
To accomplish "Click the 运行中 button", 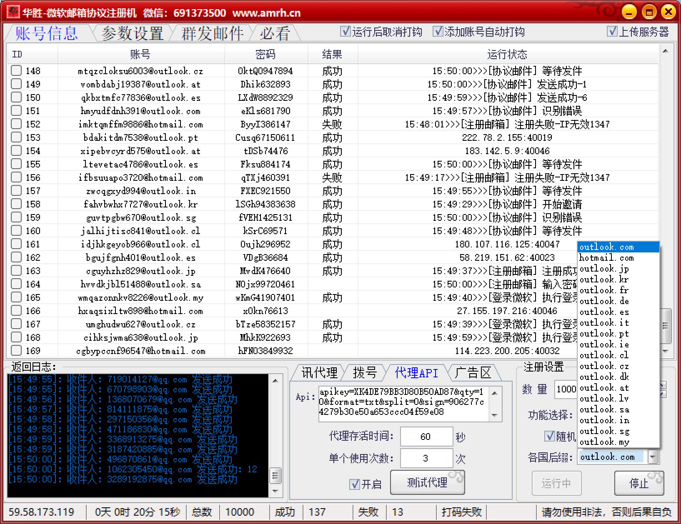I will point(556,483).
